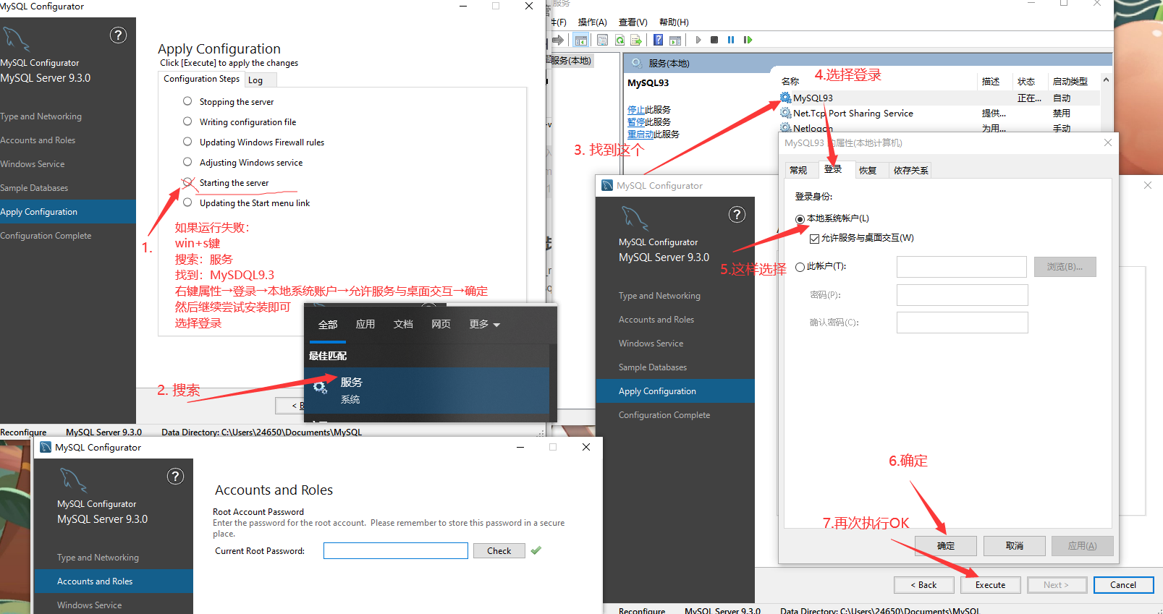Click the Starting the server step

click(x=234, y=183)
